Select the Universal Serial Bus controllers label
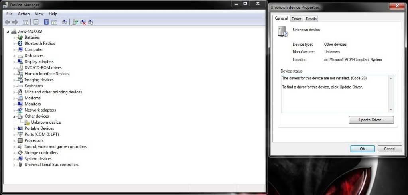The height and width of the screenshot is (195, 408). [51, 165]
